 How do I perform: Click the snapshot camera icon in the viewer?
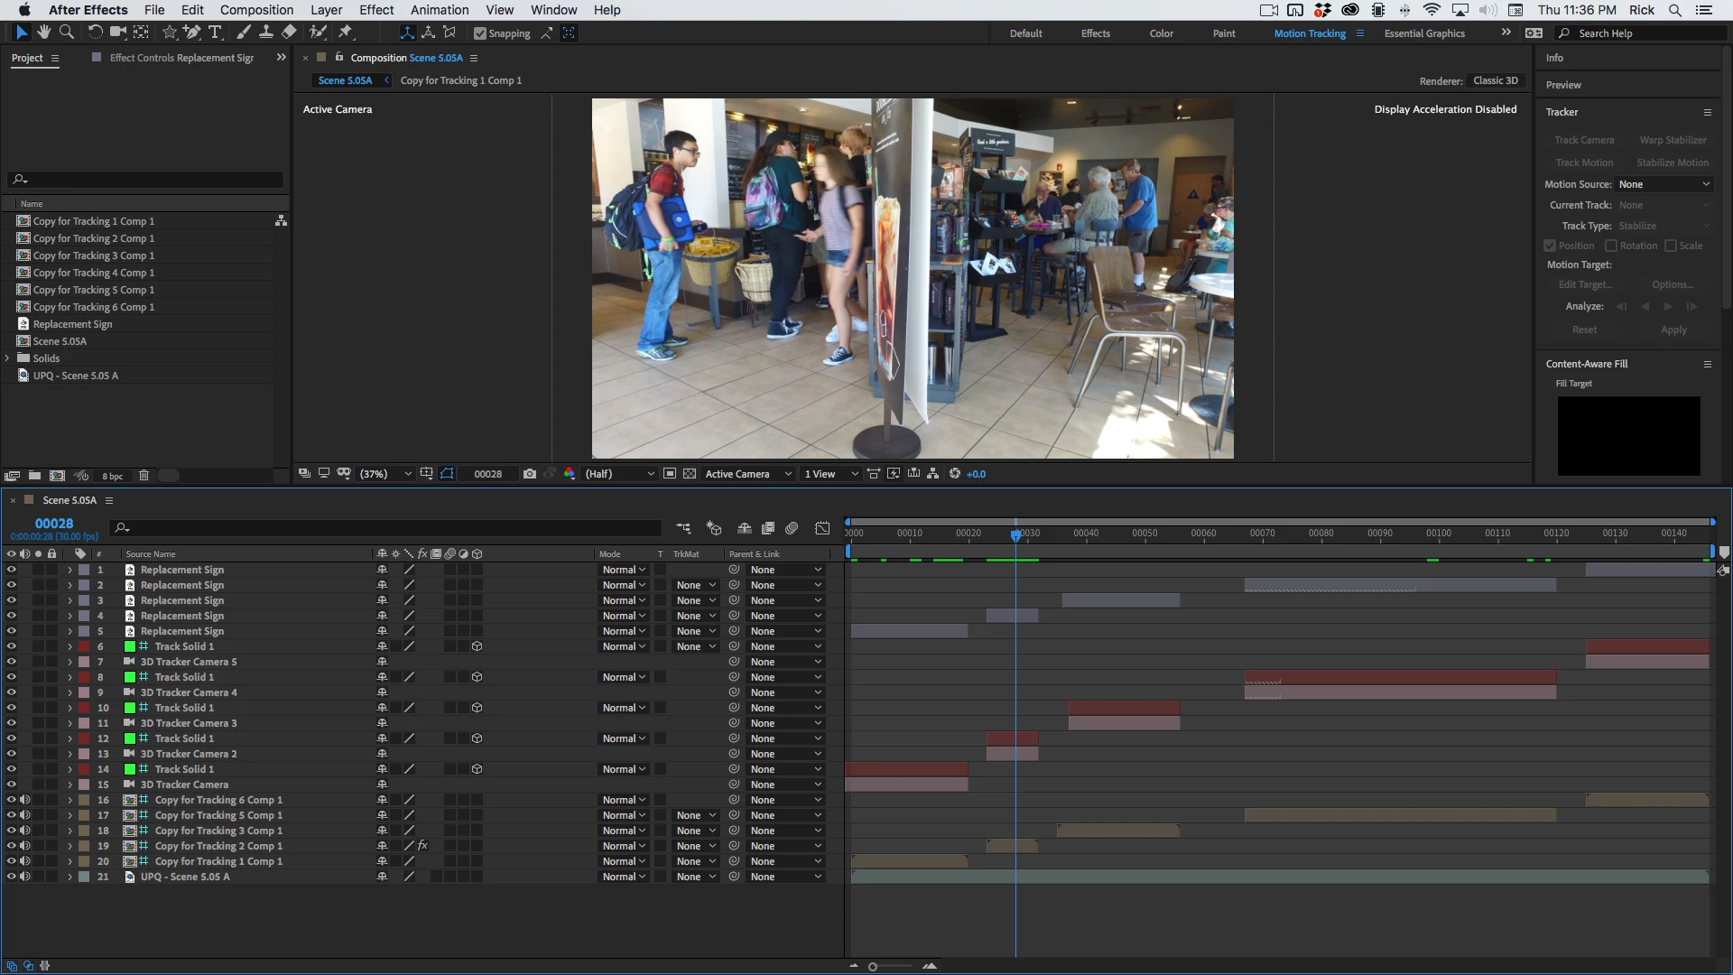pos(530,474)
